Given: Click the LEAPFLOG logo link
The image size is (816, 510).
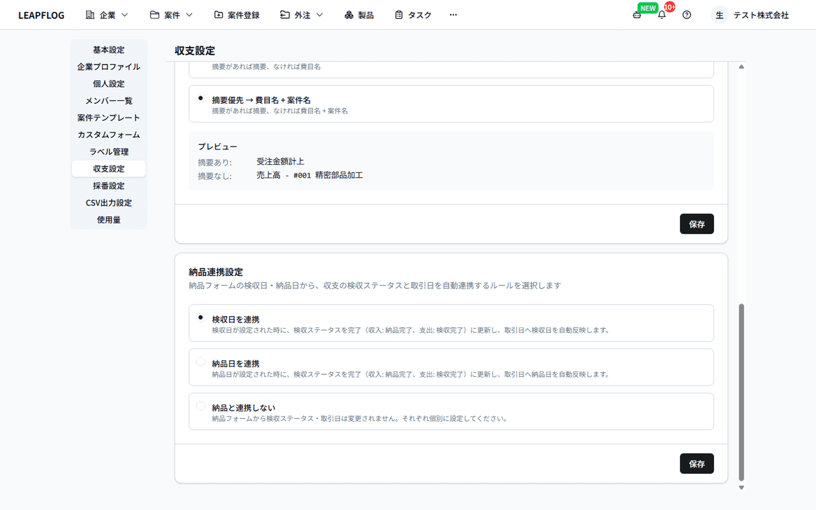Looking at the screenshot, I should coord(41,15).
